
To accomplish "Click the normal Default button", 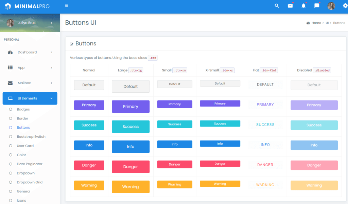I will (x=89, y=85).
